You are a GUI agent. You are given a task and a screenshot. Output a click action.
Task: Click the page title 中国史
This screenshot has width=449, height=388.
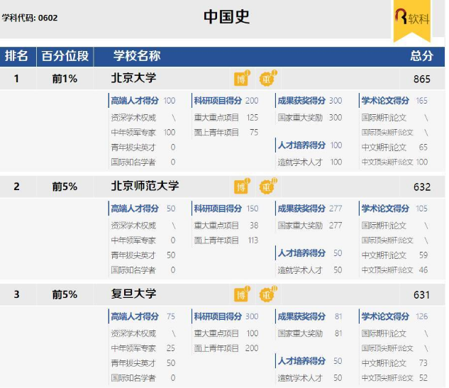coord(226,16)
